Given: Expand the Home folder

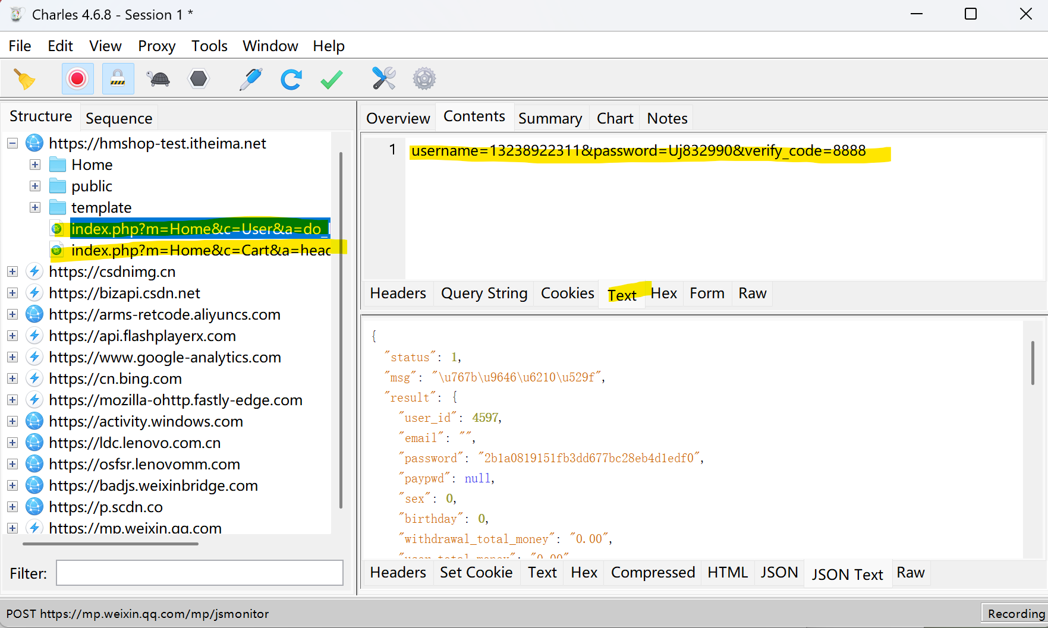Looking at the screenshot, I should point(35,165).
